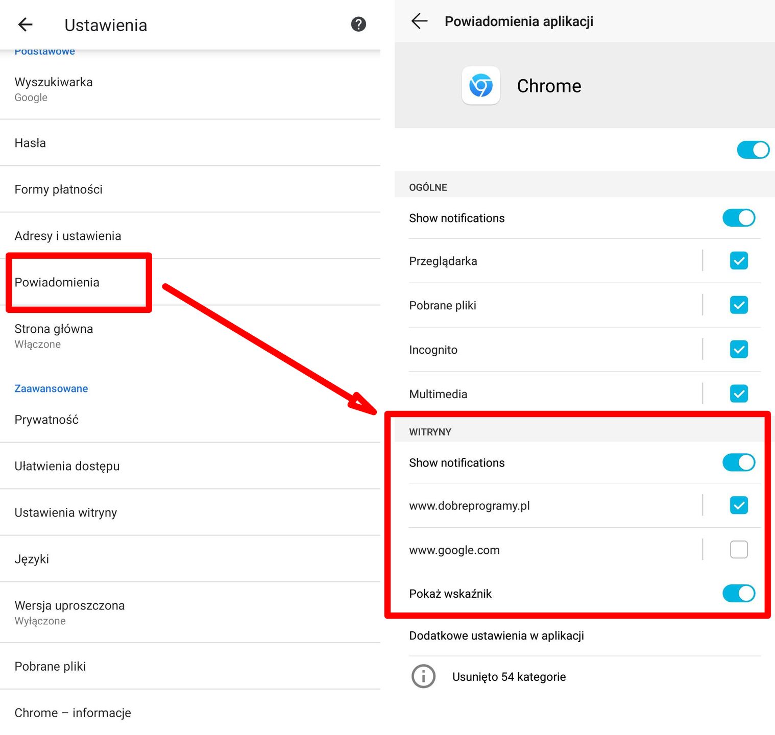Viewport: 775px width, 735px height.
Task: Open Ustawienia witryny
Action: click(x=65, y=512)
